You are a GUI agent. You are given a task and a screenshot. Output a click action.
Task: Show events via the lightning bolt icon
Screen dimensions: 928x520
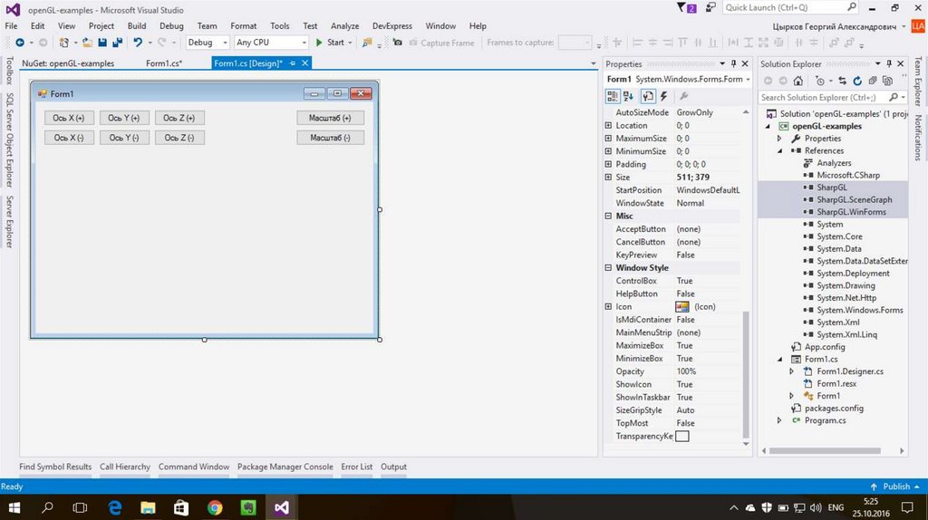(x=663, y=96)
